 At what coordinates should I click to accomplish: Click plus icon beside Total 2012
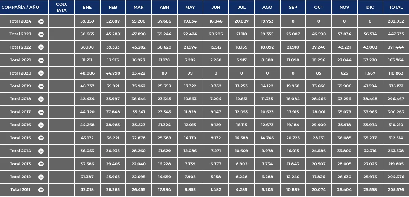pos(41,177)
